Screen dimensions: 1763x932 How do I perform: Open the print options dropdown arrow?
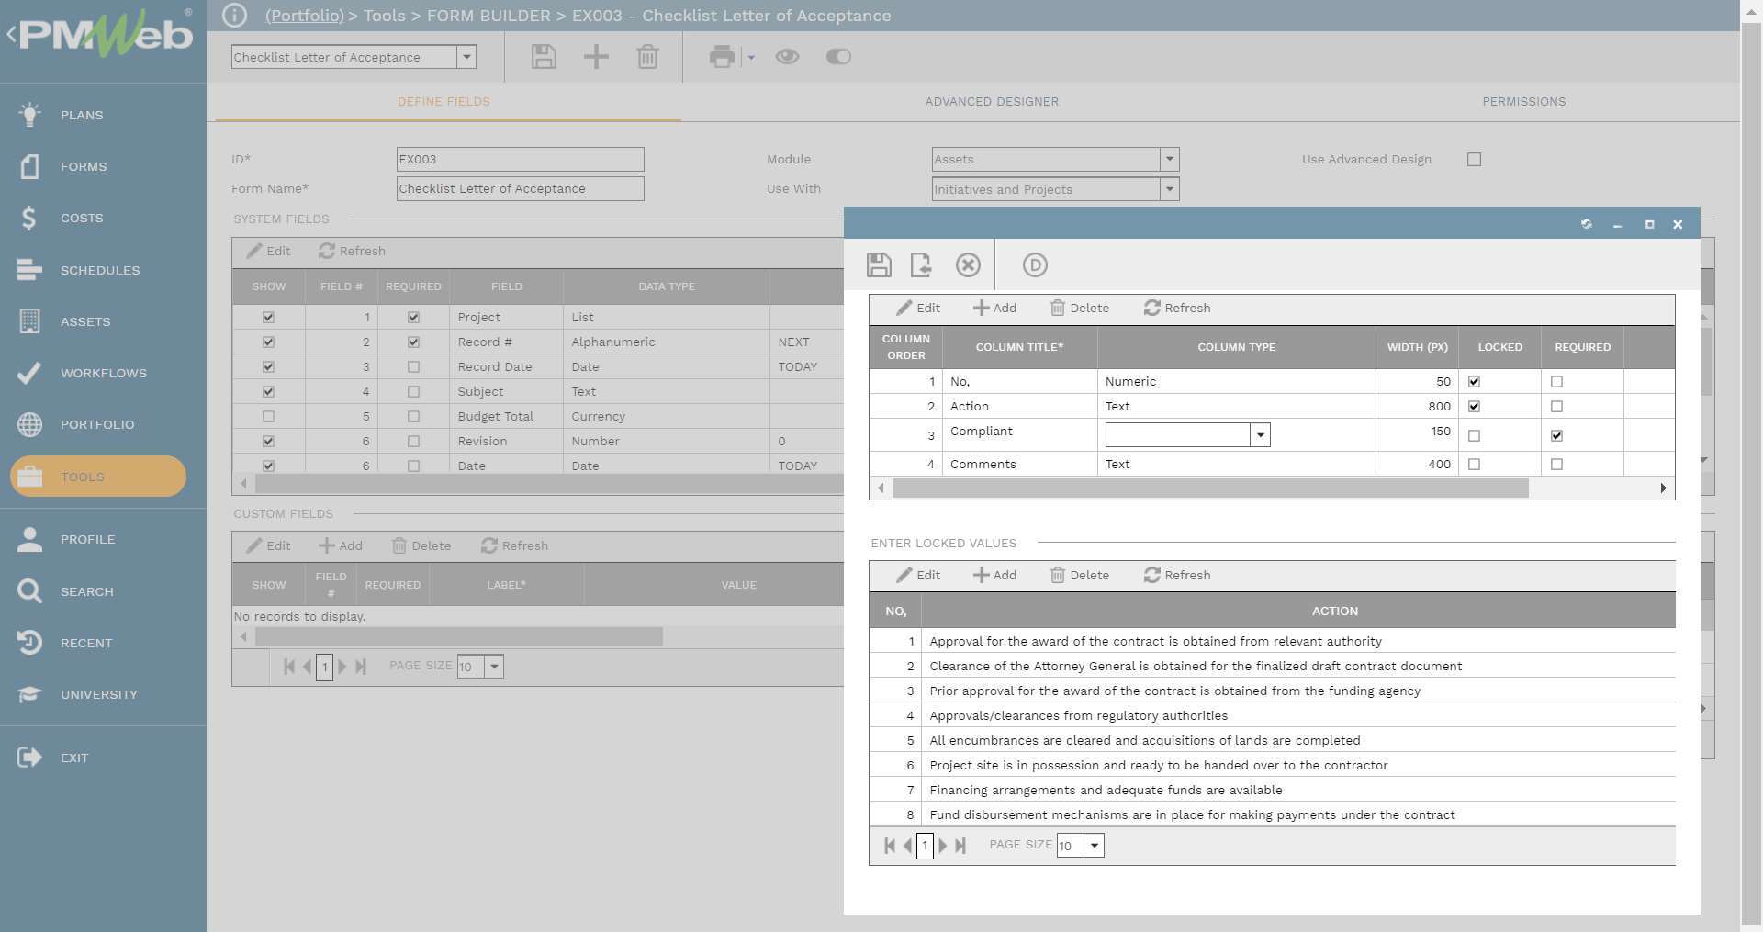(751, 58)
